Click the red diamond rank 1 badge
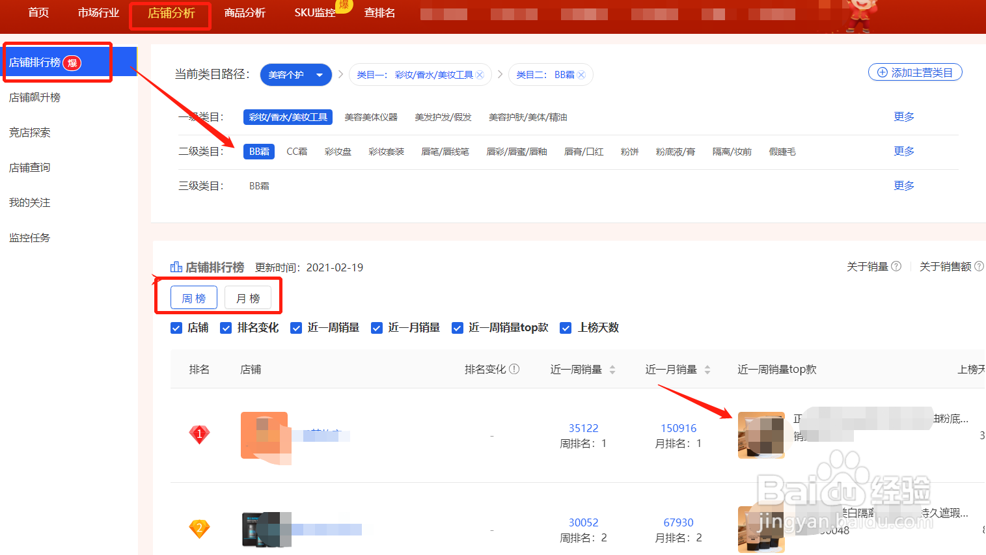Viewport: 986px width, 555px height. click(199, 434)
